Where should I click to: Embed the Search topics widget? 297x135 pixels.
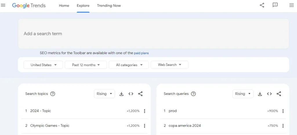point(131,94)
